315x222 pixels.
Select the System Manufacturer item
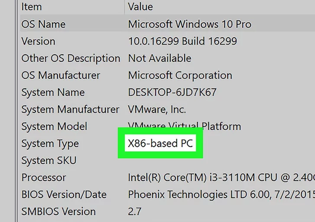pos(70,109)
